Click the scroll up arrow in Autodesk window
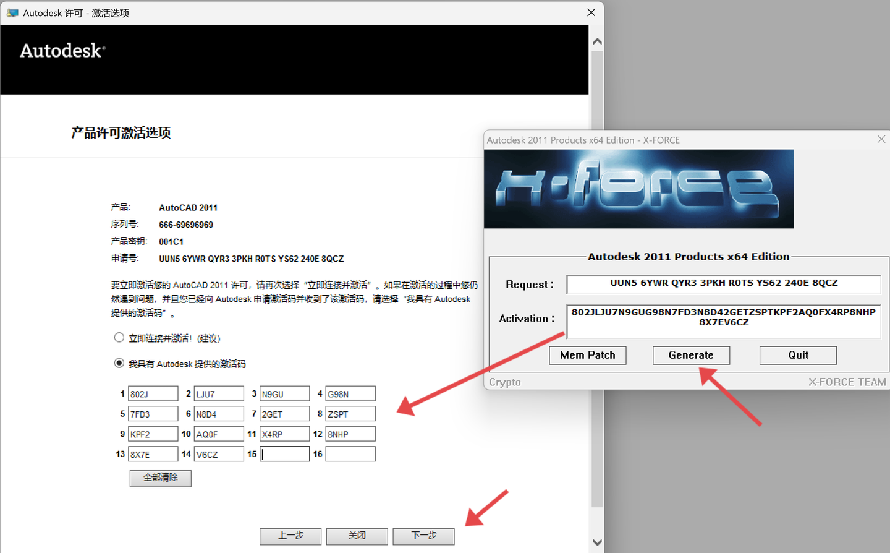The image size is (890, 553). point(597,41)
